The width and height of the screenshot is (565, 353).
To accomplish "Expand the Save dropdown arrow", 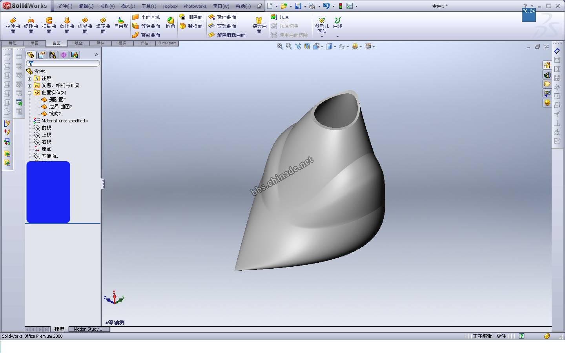I will point(305,6).
